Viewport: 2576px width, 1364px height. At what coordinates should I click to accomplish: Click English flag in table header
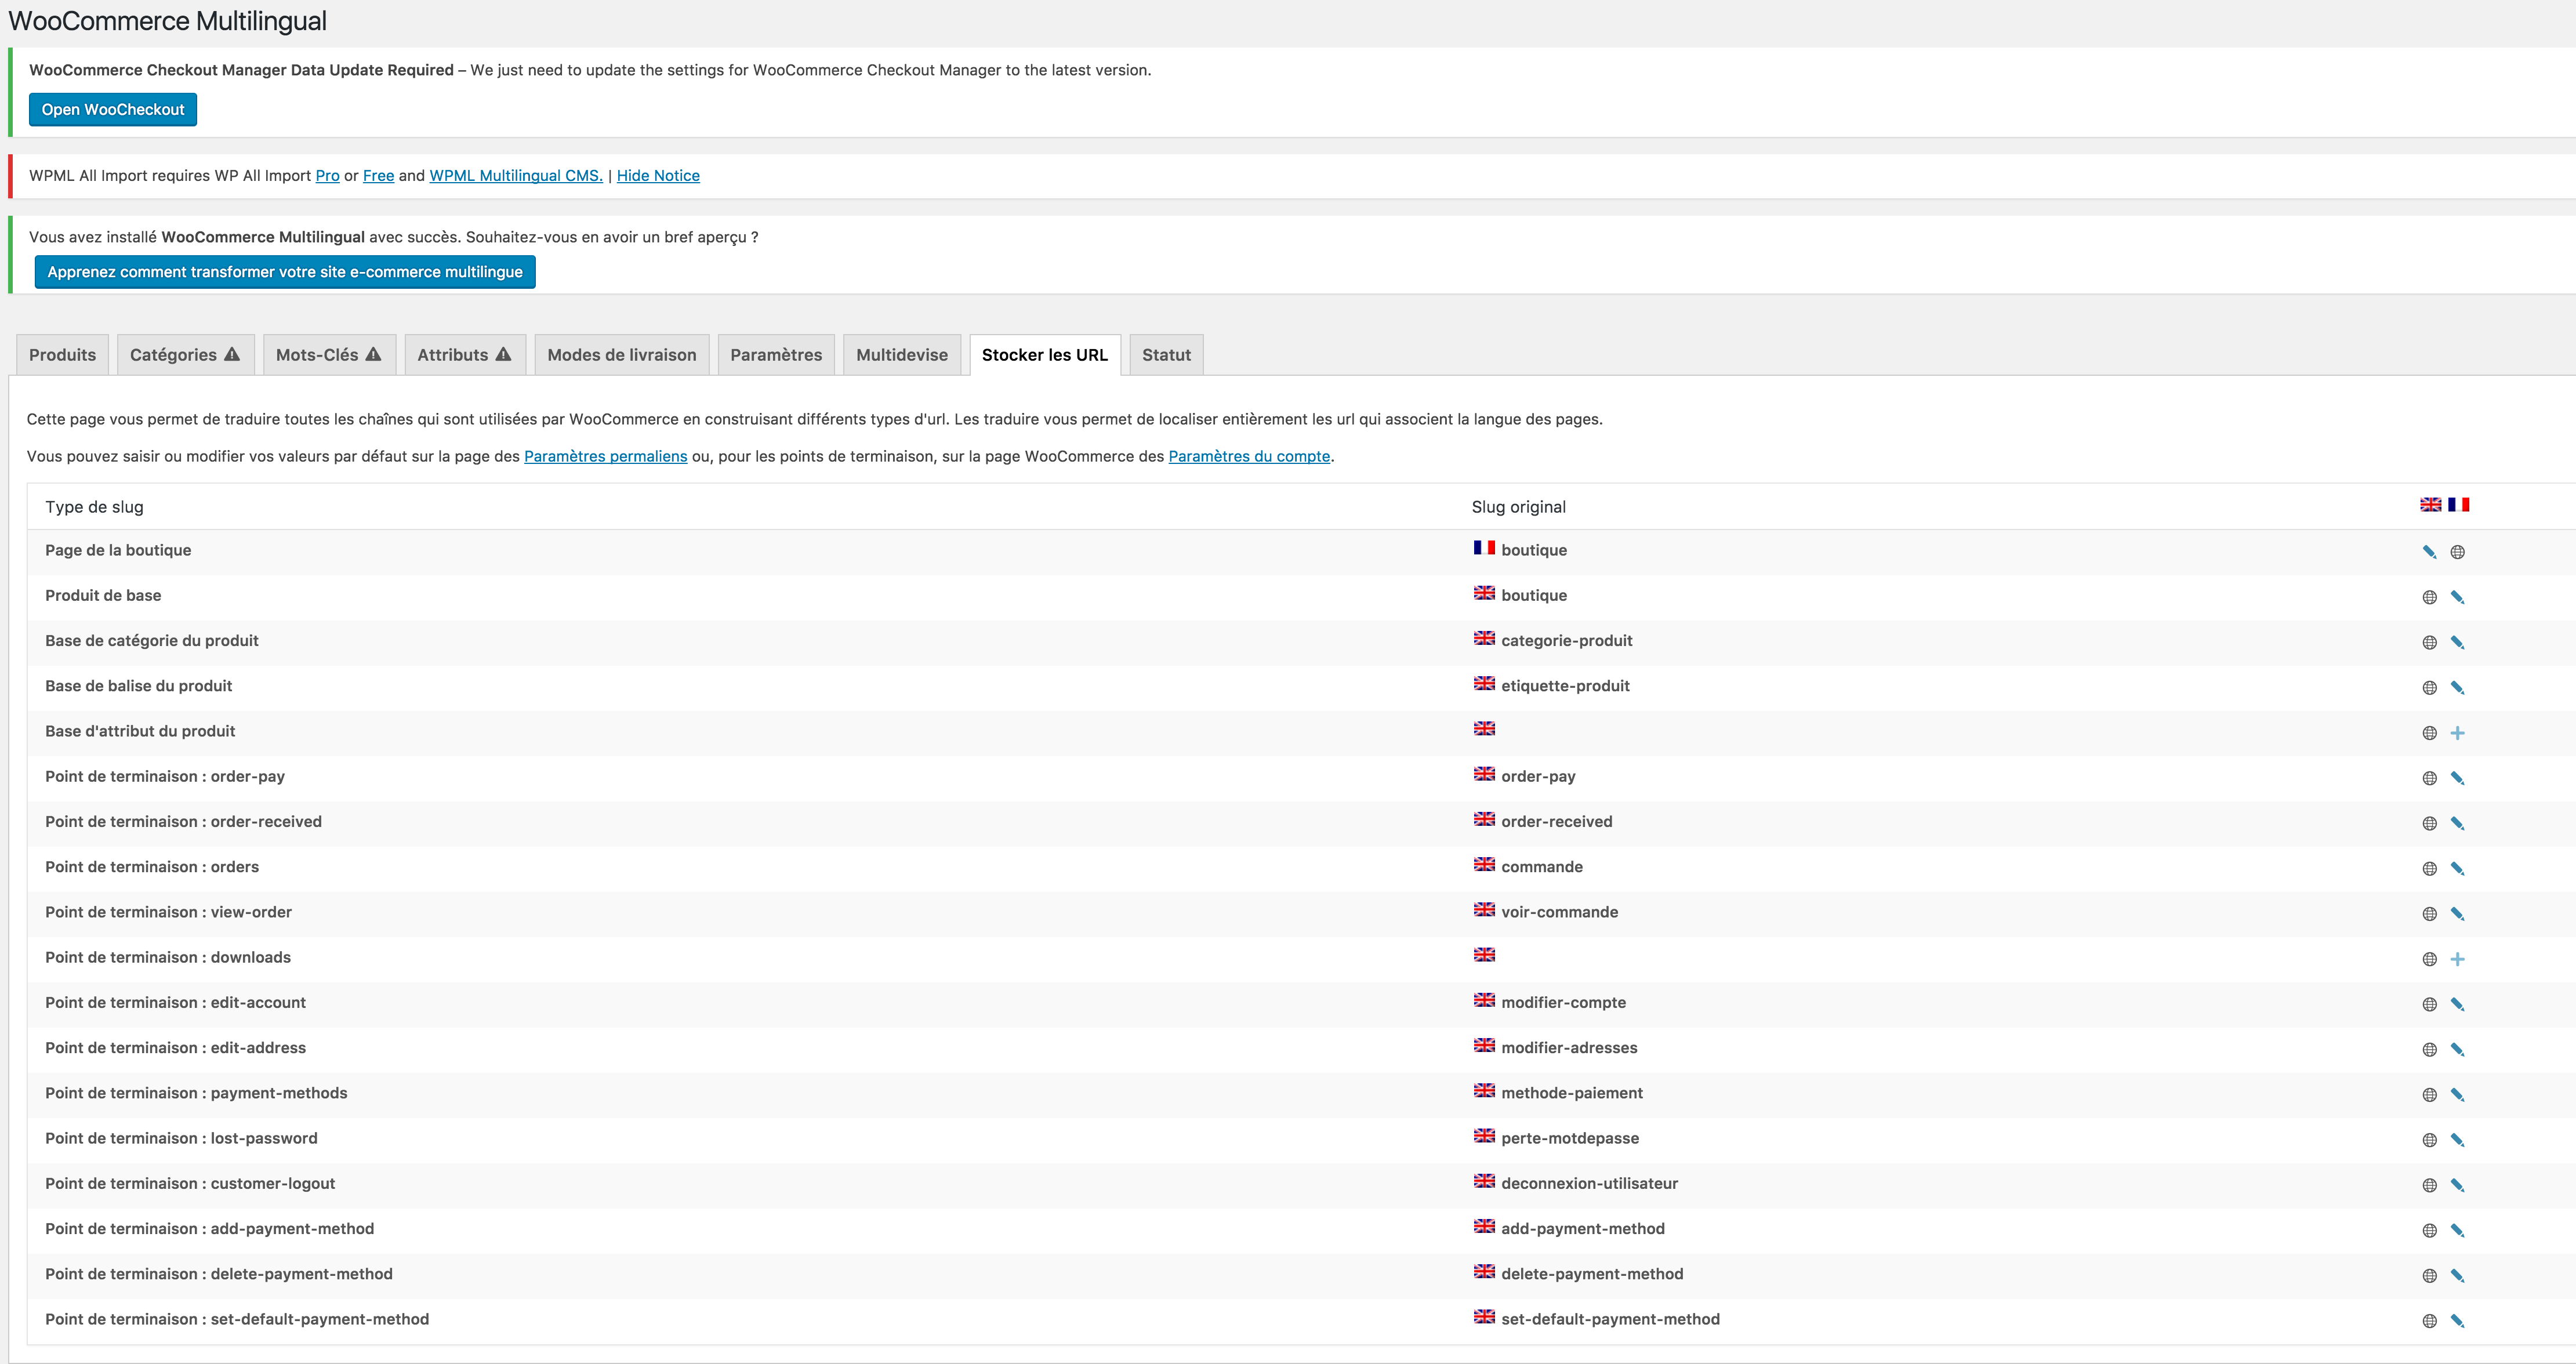(x=2430, y=505)
